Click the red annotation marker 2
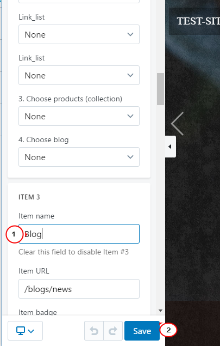 coord(168,330)
